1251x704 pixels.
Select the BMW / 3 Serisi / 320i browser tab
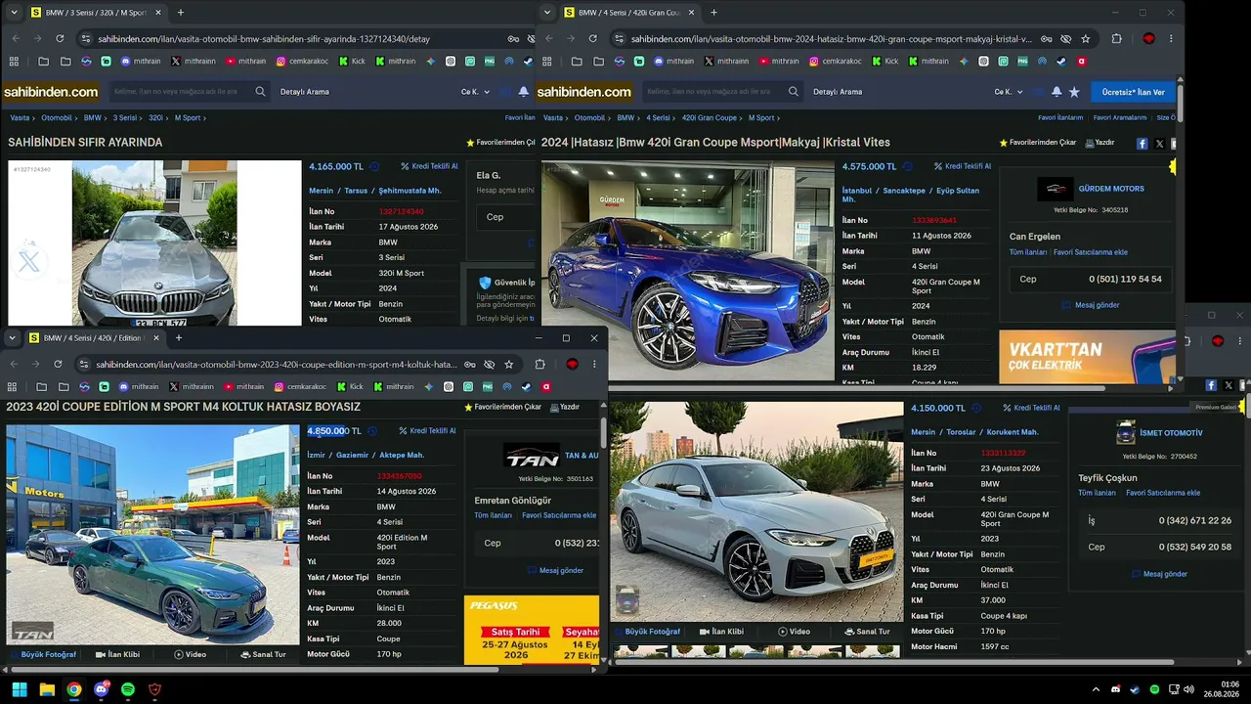(x=95, y=13)
